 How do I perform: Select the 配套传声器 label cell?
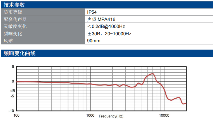pyautogui.click(x=15, y=20)
